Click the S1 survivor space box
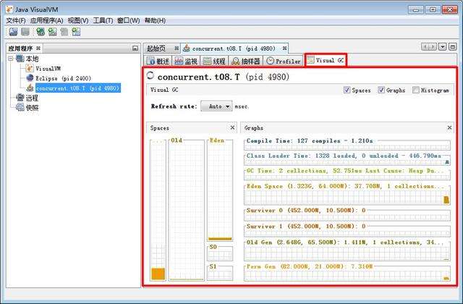The image size is (463, 304). (x=220, y=272)
